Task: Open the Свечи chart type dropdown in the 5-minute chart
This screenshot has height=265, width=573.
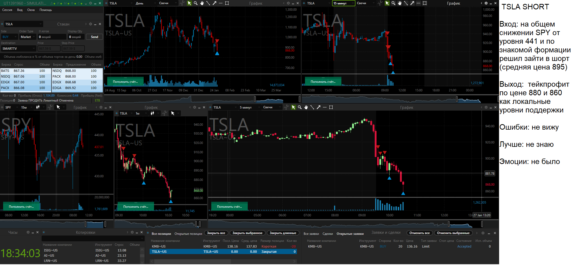Action: tap(272, 107)
